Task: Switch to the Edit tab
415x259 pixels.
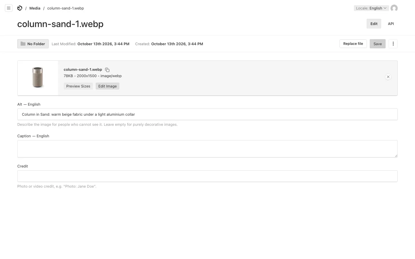Action: (x=374, y=24)
